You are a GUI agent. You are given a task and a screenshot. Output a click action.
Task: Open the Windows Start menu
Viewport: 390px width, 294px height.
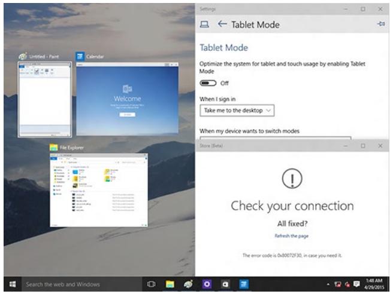tap(12, 284)
